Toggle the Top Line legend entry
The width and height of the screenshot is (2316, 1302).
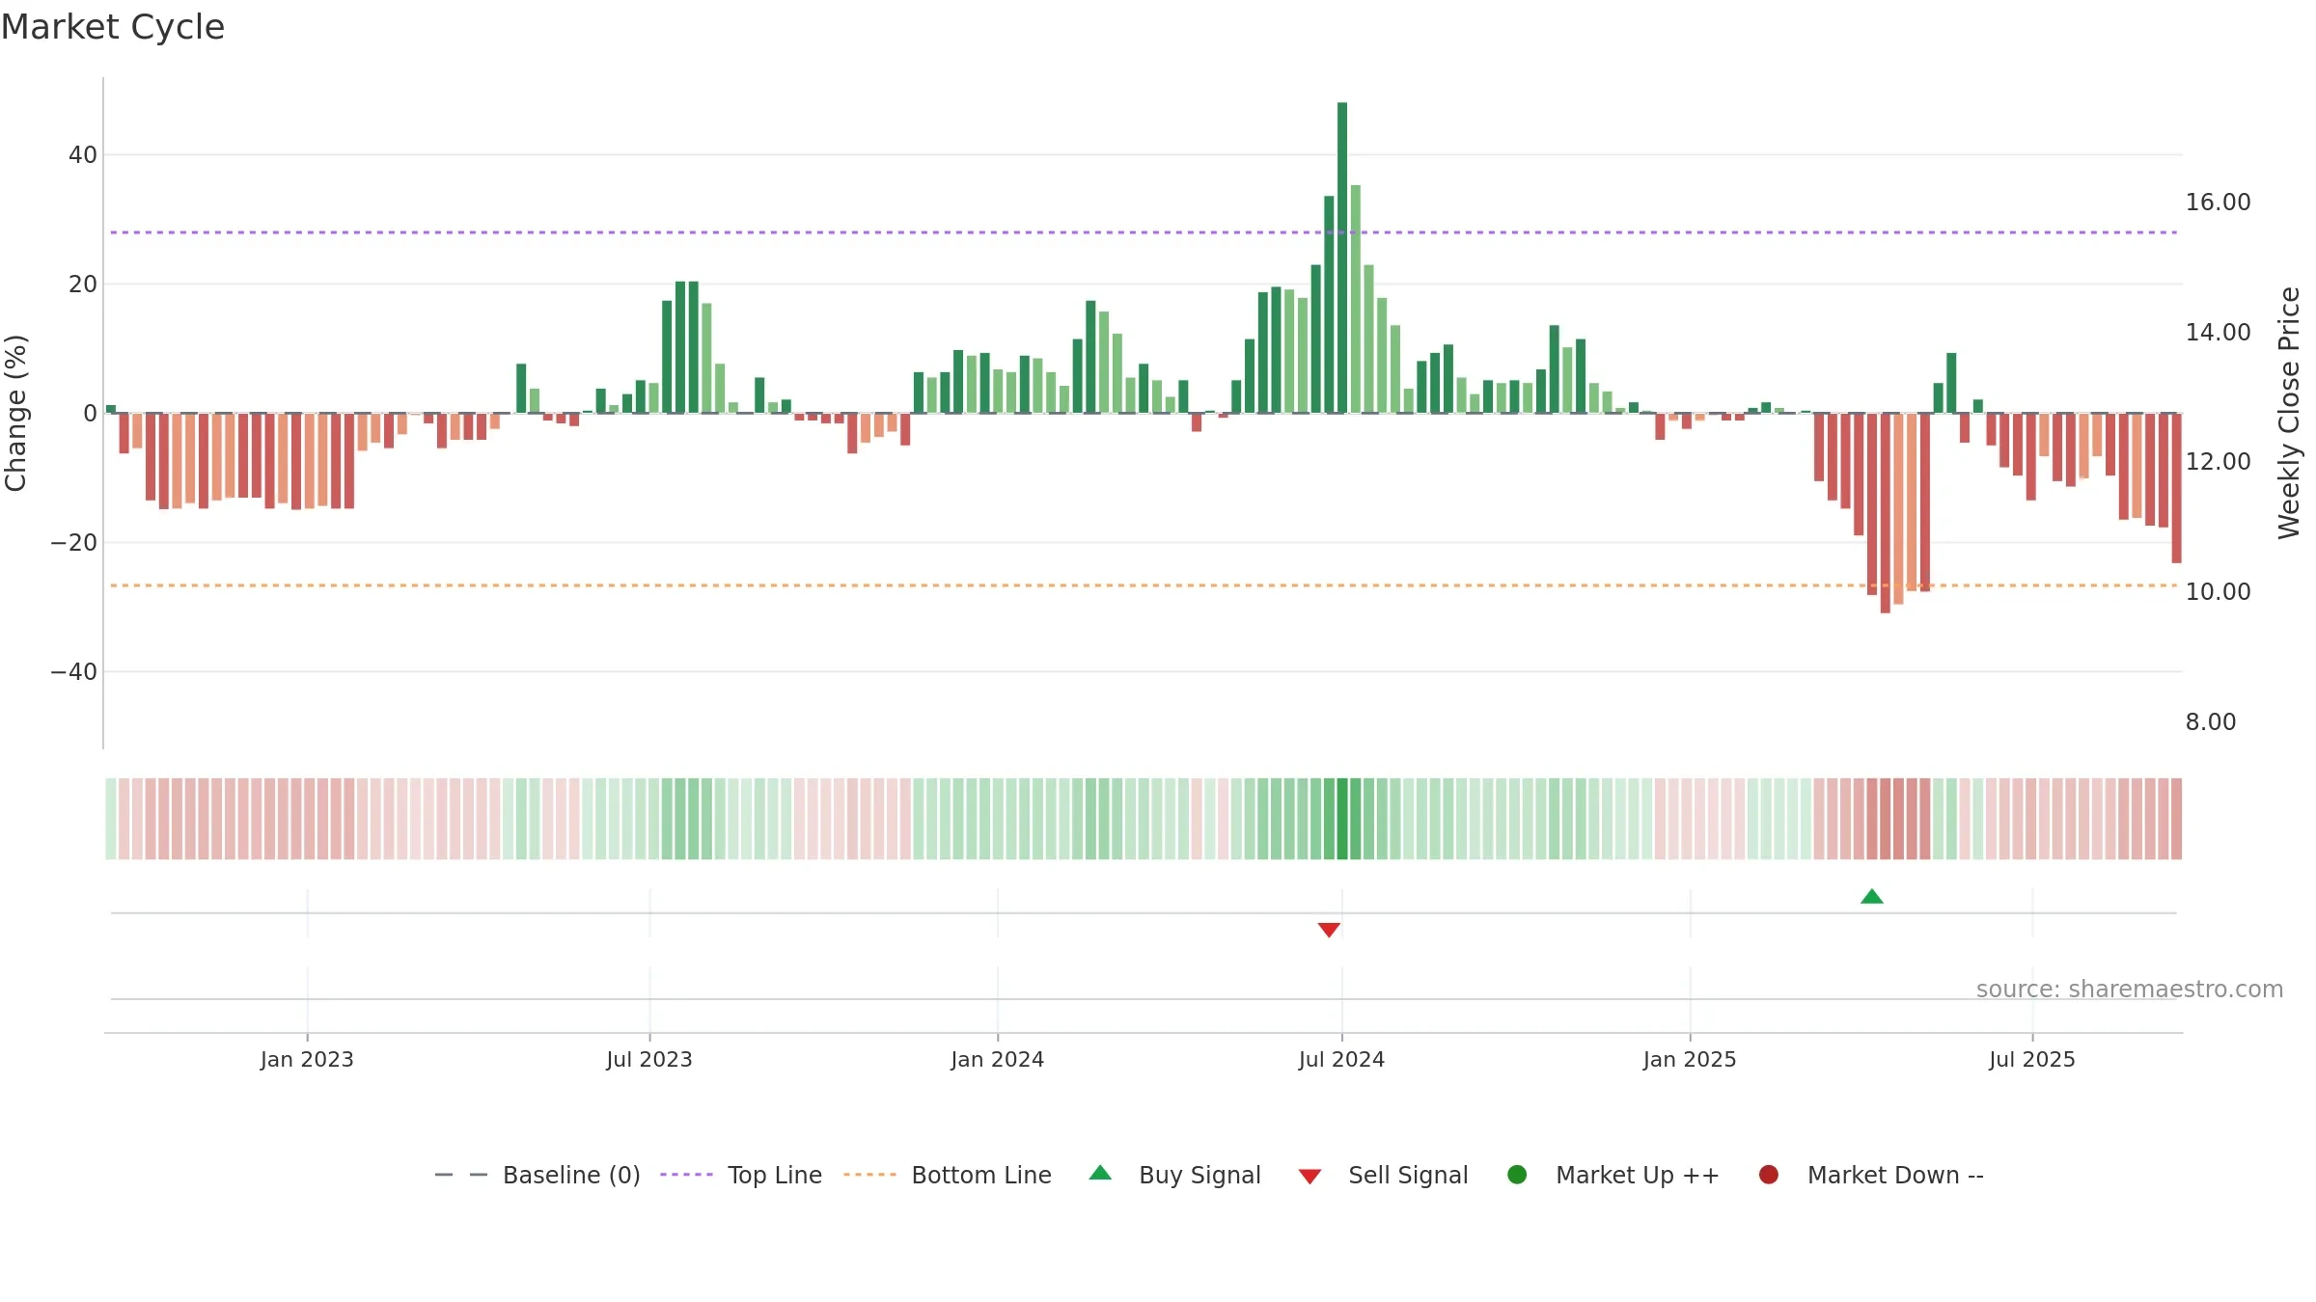click(741, 1175)
